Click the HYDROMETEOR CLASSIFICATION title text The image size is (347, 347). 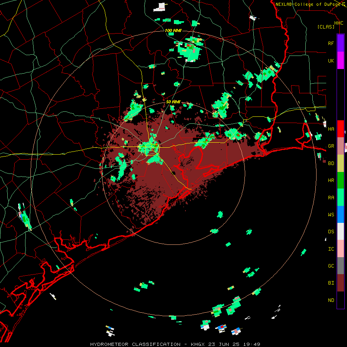click(135, 344)
